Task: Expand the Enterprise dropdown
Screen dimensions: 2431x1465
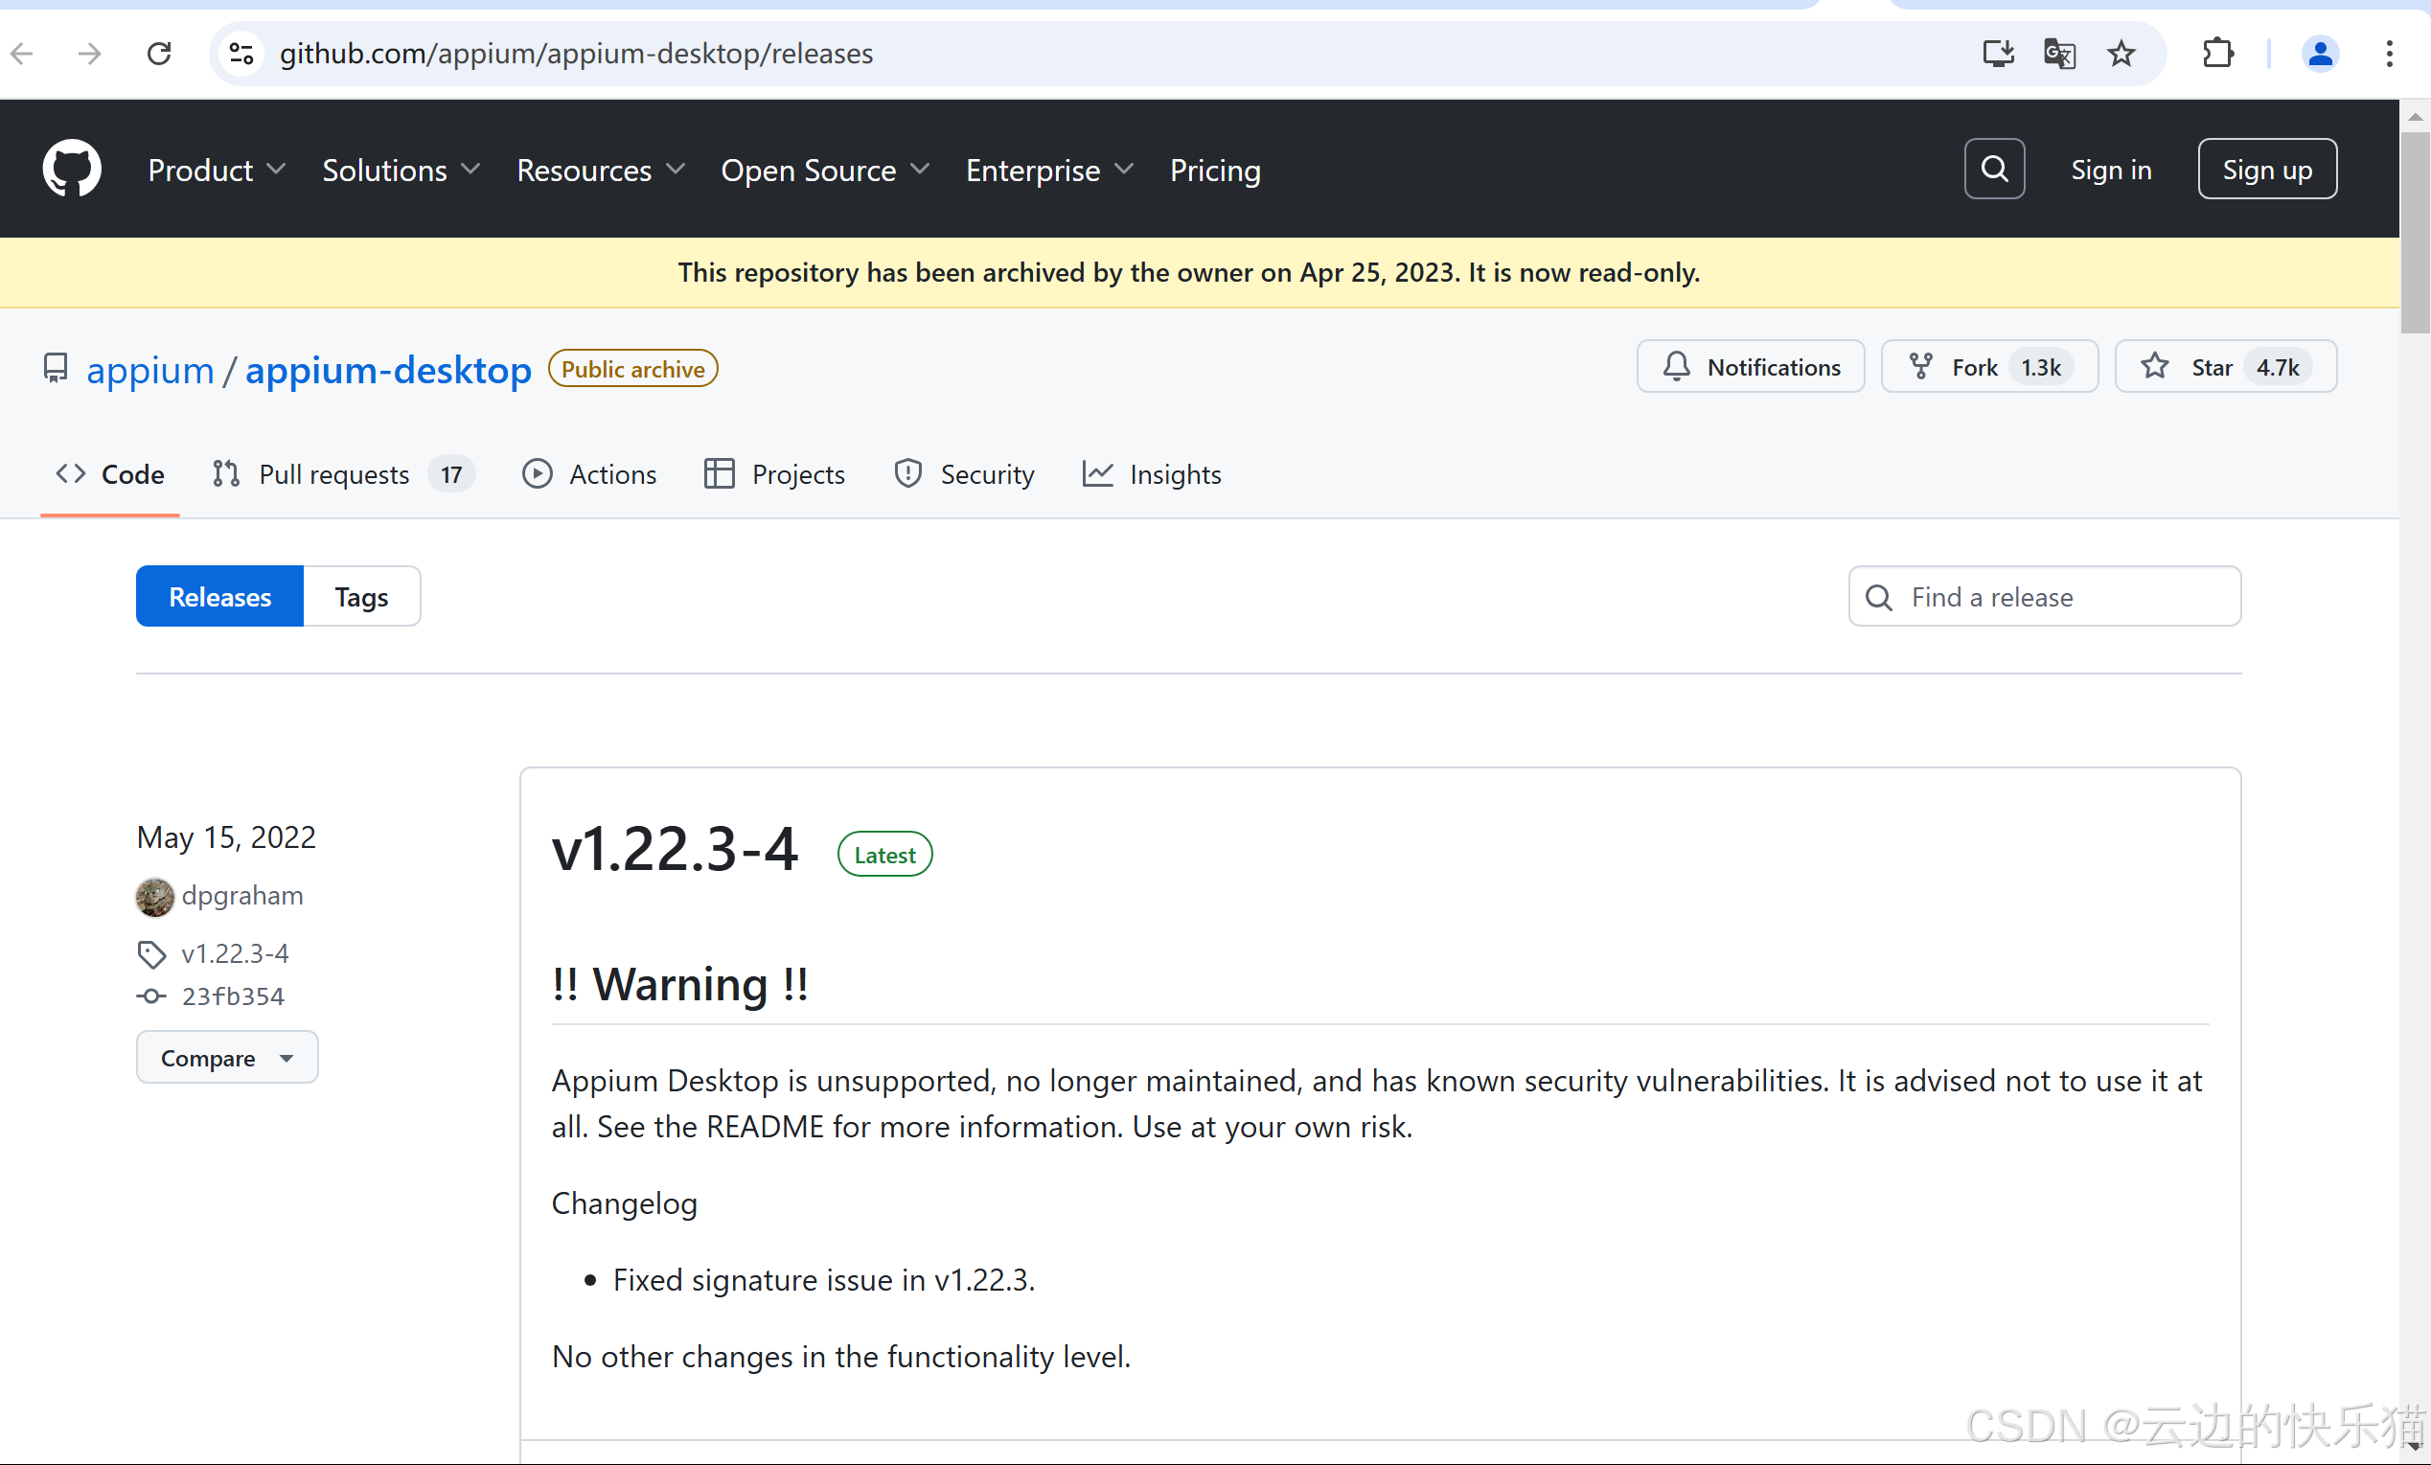Action: click(x=1050, y=170)
